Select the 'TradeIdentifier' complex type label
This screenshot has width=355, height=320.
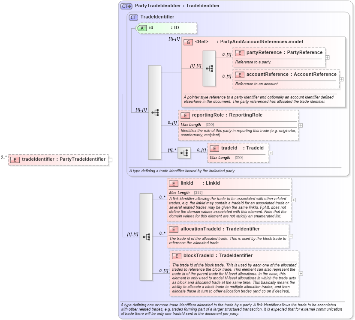coord(157,17)
